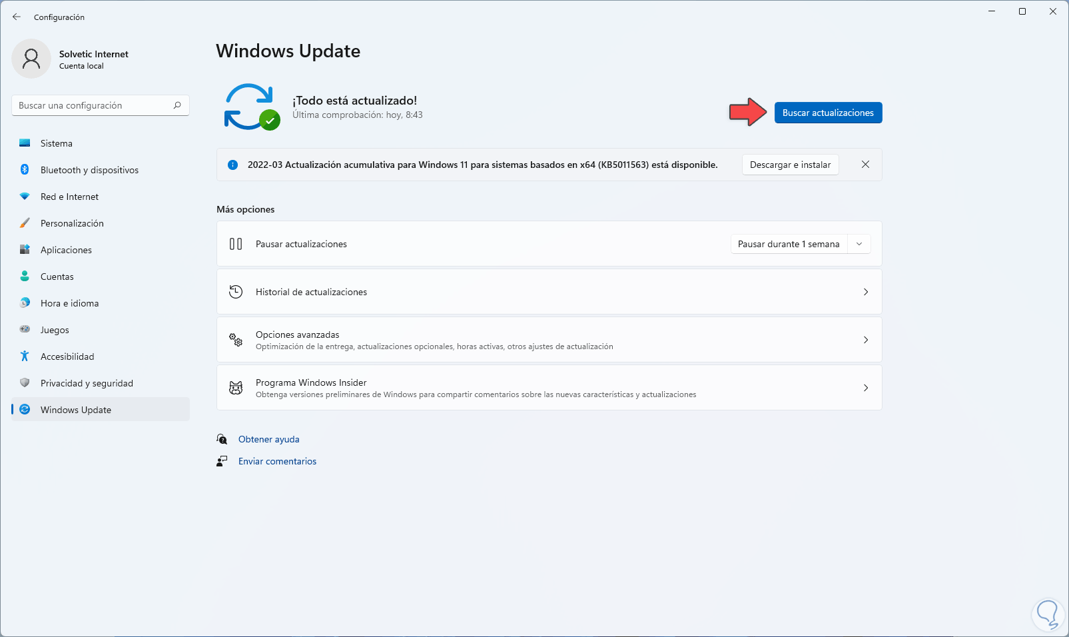This screenshot has width=1069, height=637.
Task: Click the Aplicaciones icon
Action: [25, 250]
